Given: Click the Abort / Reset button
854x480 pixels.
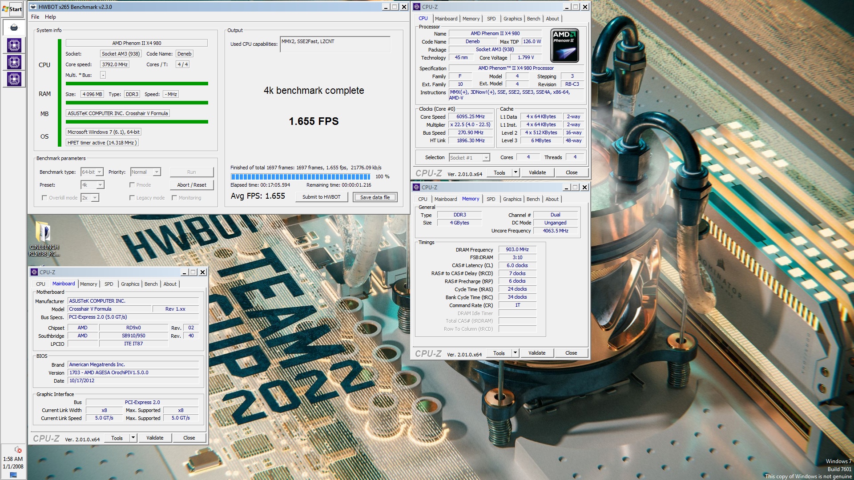Looking at the screenshot, I should [192, 185].
